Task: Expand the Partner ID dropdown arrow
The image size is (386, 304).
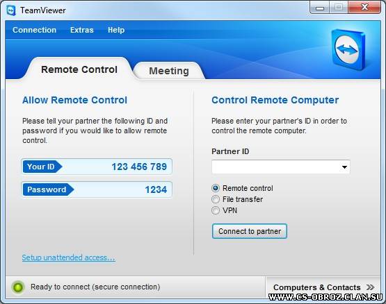Action: (344, 167)
